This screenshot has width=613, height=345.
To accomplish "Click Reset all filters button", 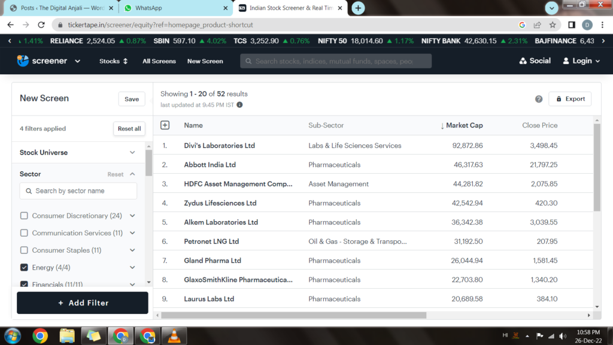I will 129,129.
